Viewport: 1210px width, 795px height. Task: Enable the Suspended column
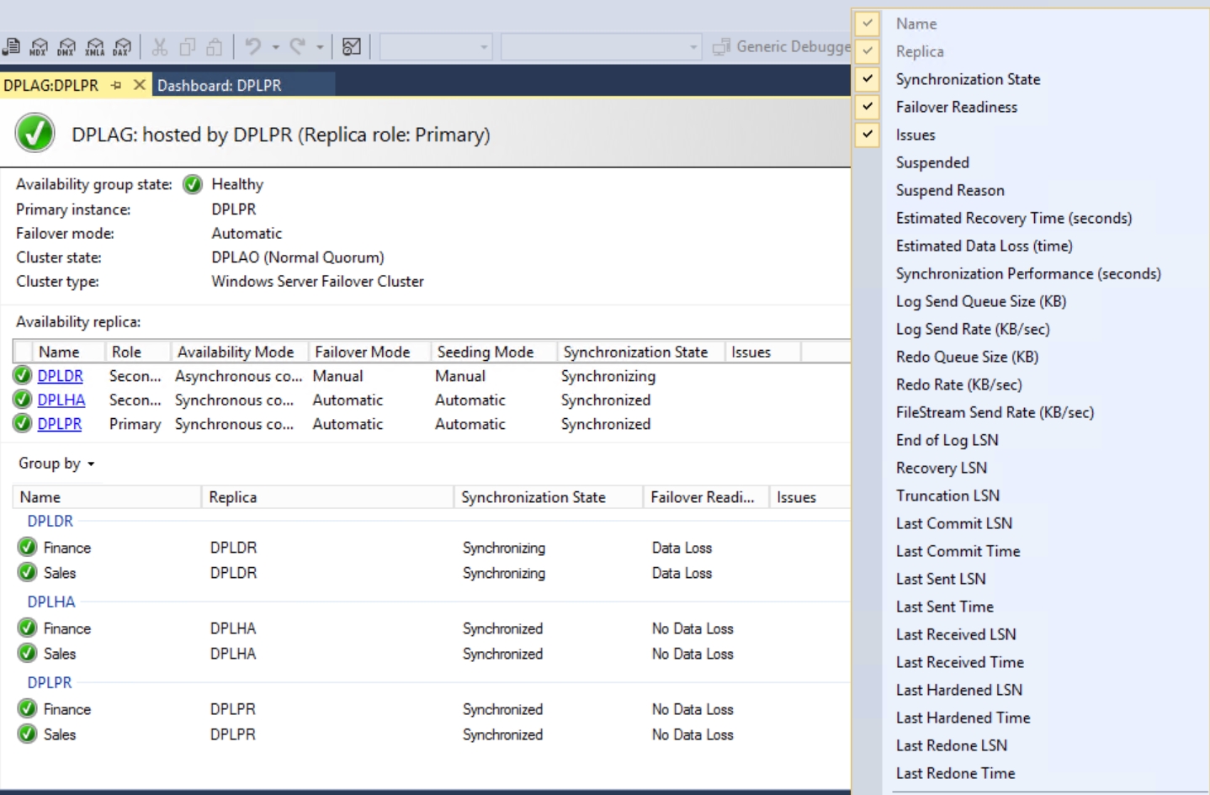932,162
